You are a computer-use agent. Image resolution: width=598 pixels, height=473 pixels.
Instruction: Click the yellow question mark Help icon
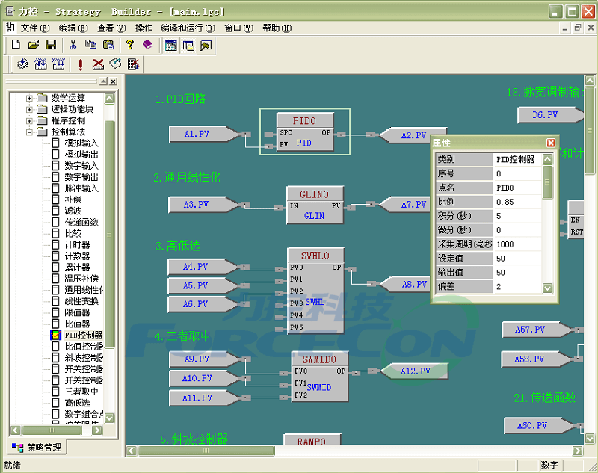(130, 45)
